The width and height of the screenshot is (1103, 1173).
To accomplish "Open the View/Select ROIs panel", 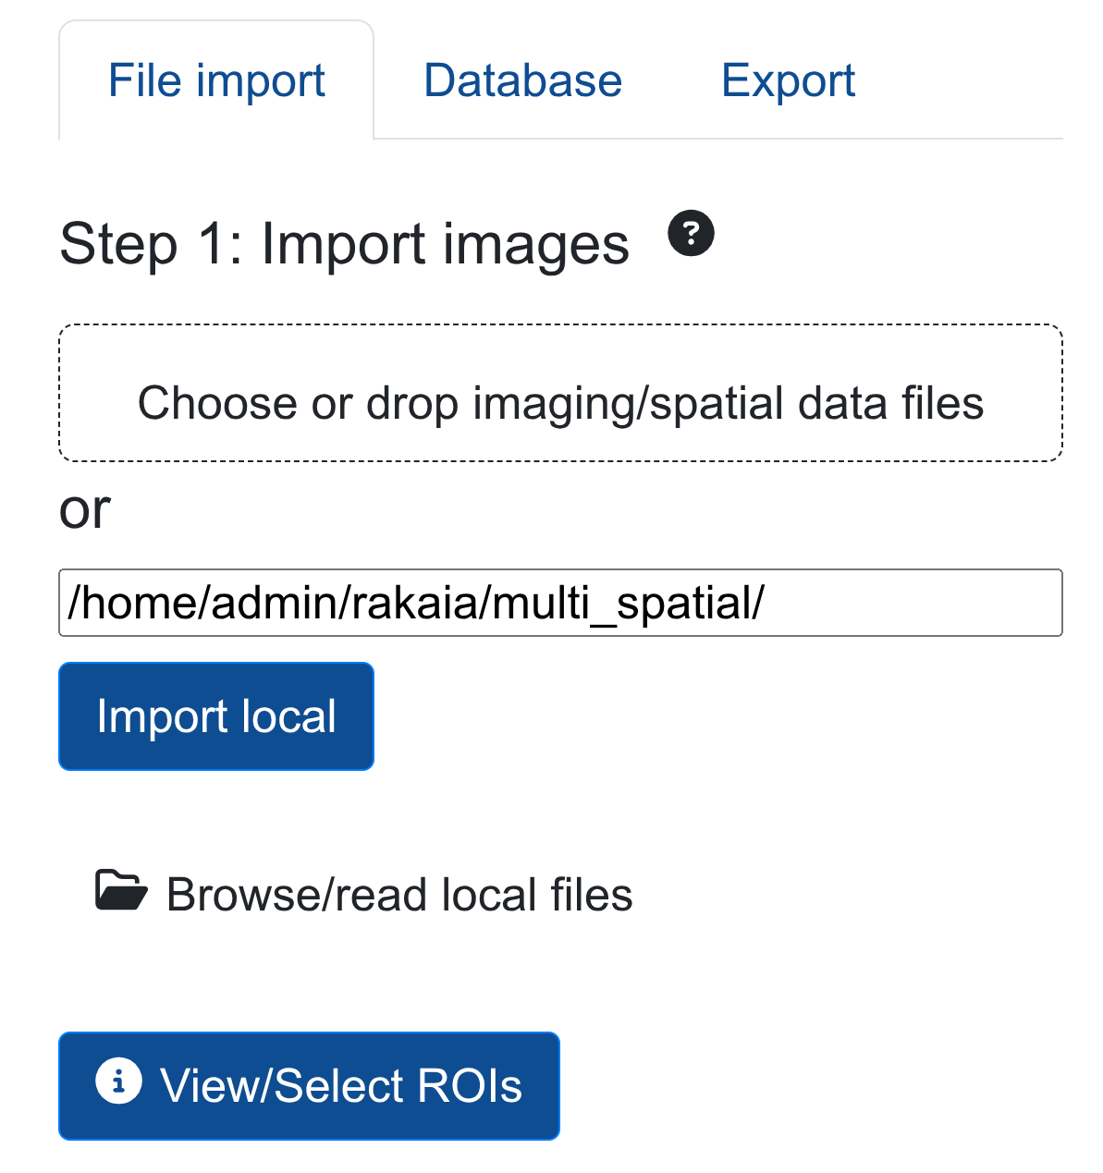I will (x=309, y=1085).
